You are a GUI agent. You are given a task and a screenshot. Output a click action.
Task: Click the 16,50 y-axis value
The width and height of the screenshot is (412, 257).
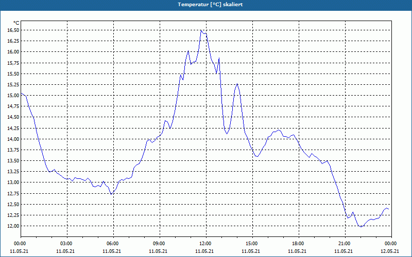13,30
